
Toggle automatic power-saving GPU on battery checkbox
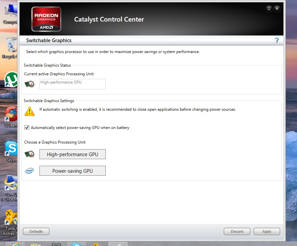point(27,128)
